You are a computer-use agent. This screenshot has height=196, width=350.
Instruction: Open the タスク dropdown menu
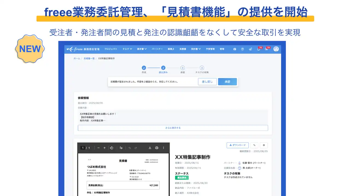(127, 49)
